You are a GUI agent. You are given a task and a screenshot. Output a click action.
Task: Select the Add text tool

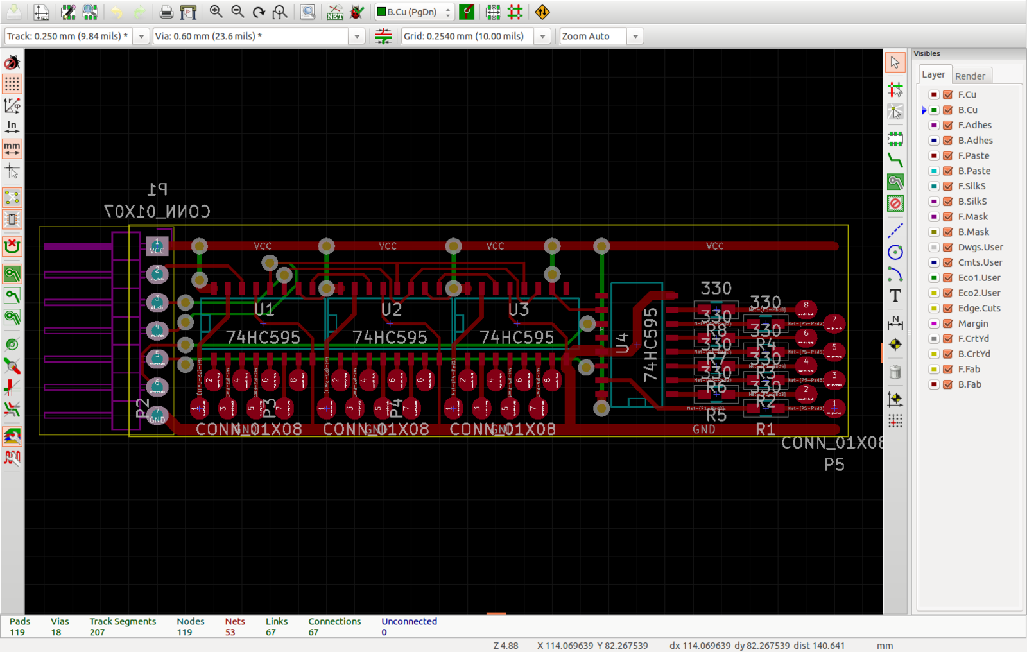click(x=895, y=296)
